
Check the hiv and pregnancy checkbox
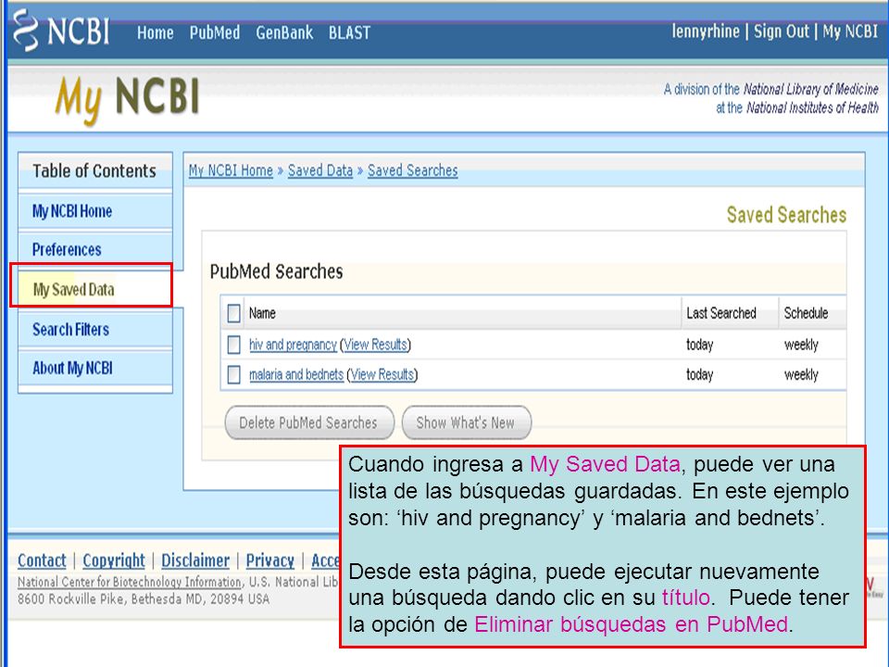pos(233,345)
